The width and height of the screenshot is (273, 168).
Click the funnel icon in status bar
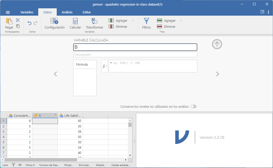click(13, 165)
